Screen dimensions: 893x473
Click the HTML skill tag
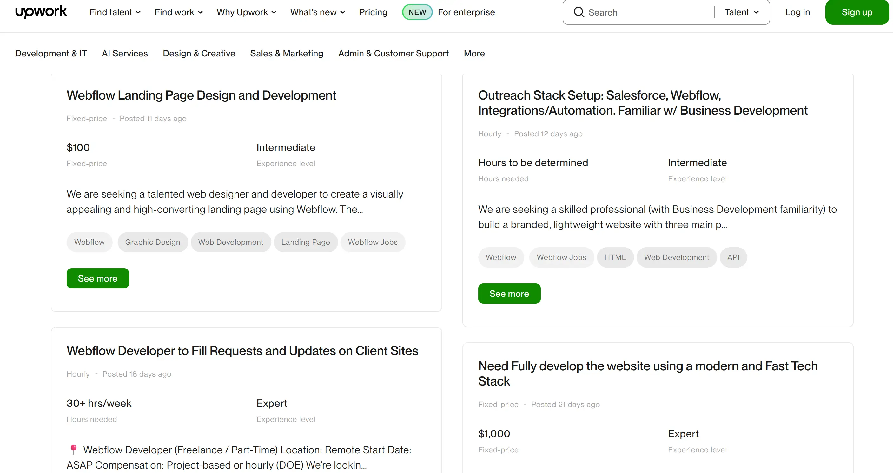[x=615, y=257]
